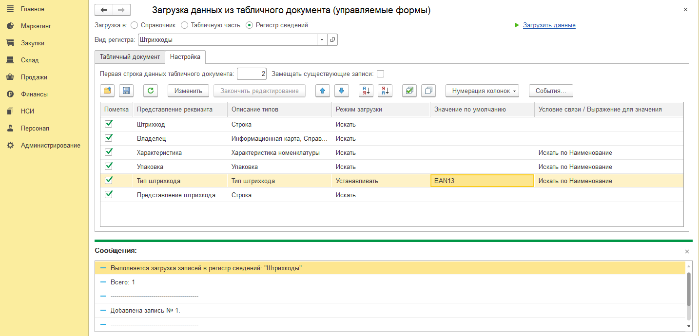This screenshot has height=336, width=699.
Task: Click the green refresh icon
Action: pyautogui.click(x=151, y=91)
